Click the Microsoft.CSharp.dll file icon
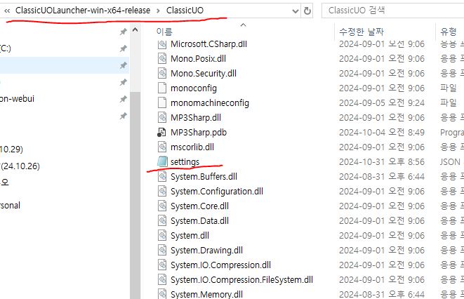Screen dimensions: 464x299 click(162, 44)
